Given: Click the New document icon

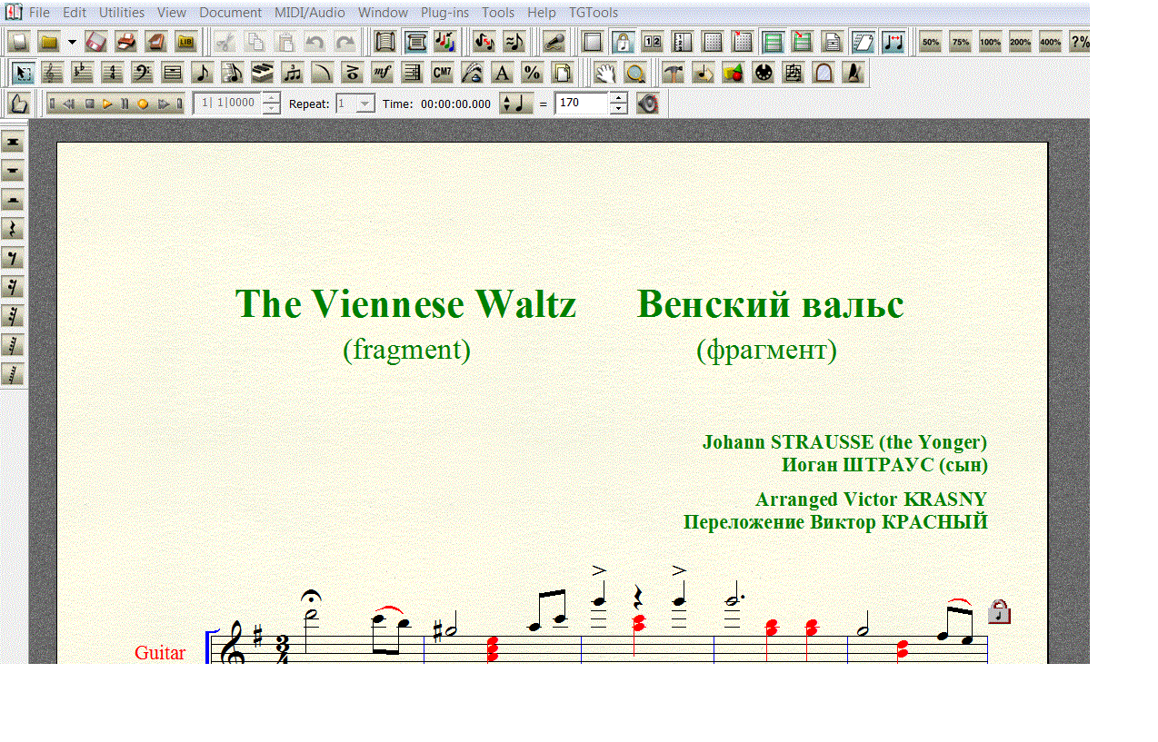Looking at the screenshot, I should pyautogui.click(x=18, y=42).
